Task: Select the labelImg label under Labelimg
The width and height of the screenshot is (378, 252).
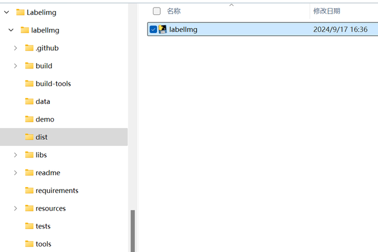Action: 45,30
